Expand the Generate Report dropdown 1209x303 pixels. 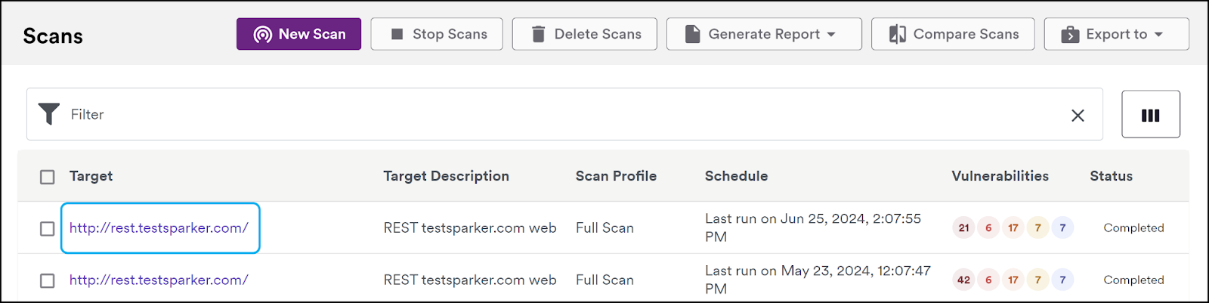(764, 34)
